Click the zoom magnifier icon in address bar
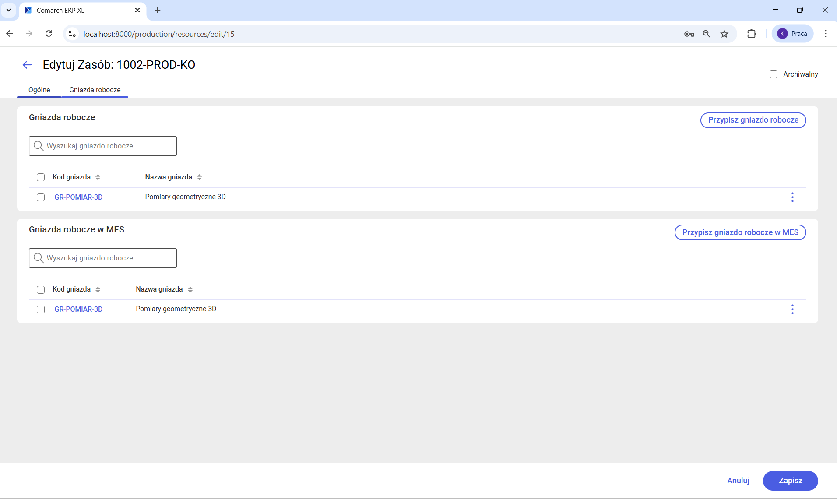Viewport: 837px width, 499px height. coord(707,34)
